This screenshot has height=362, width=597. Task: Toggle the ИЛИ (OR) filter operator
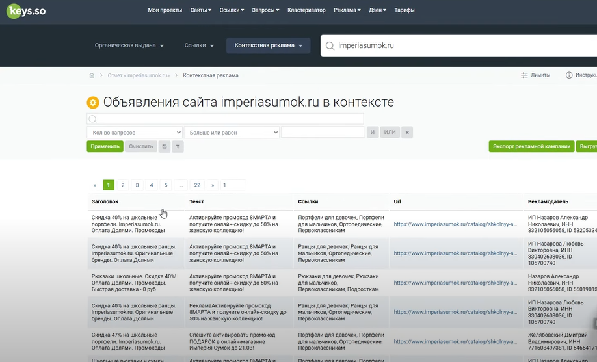point(390,132)
